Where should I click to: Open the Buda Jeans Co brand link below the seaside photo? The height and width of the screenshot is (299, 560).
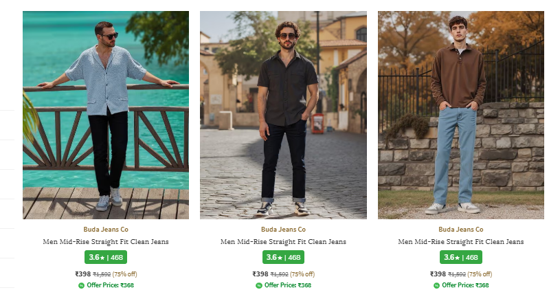(106, 230)
